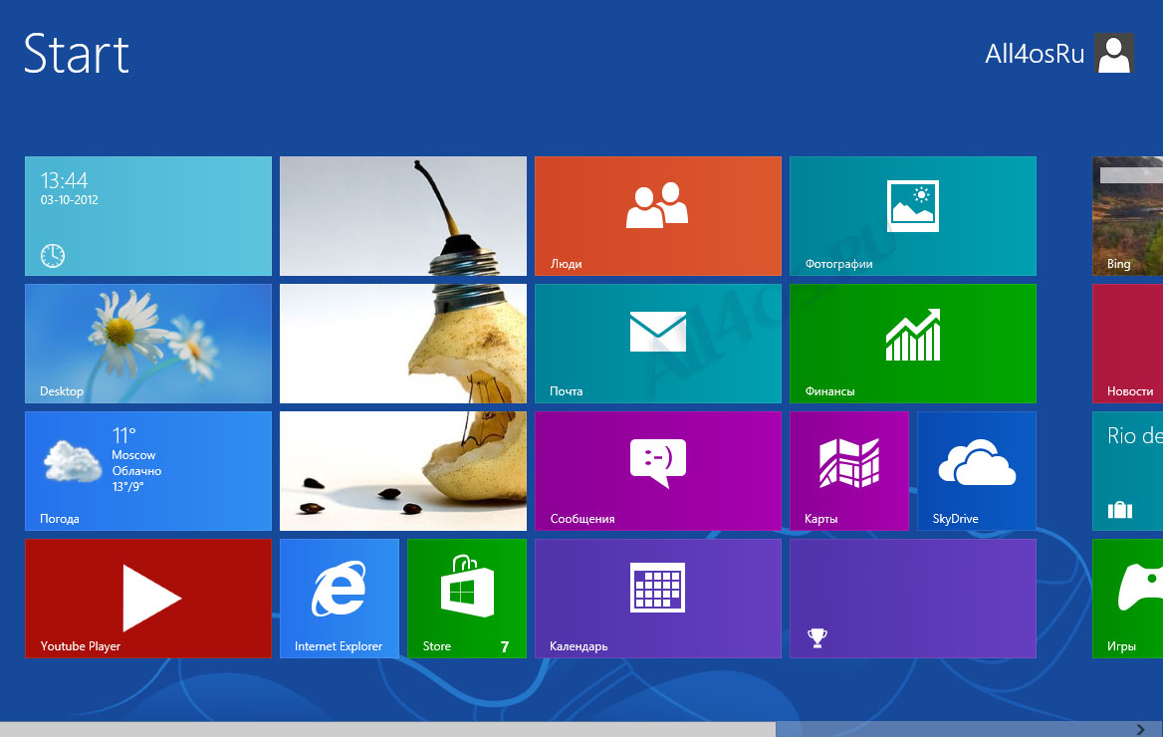Click the cloud weather icon for Moscow
The height and width of the screenshot is (737, 1163).
73,460
